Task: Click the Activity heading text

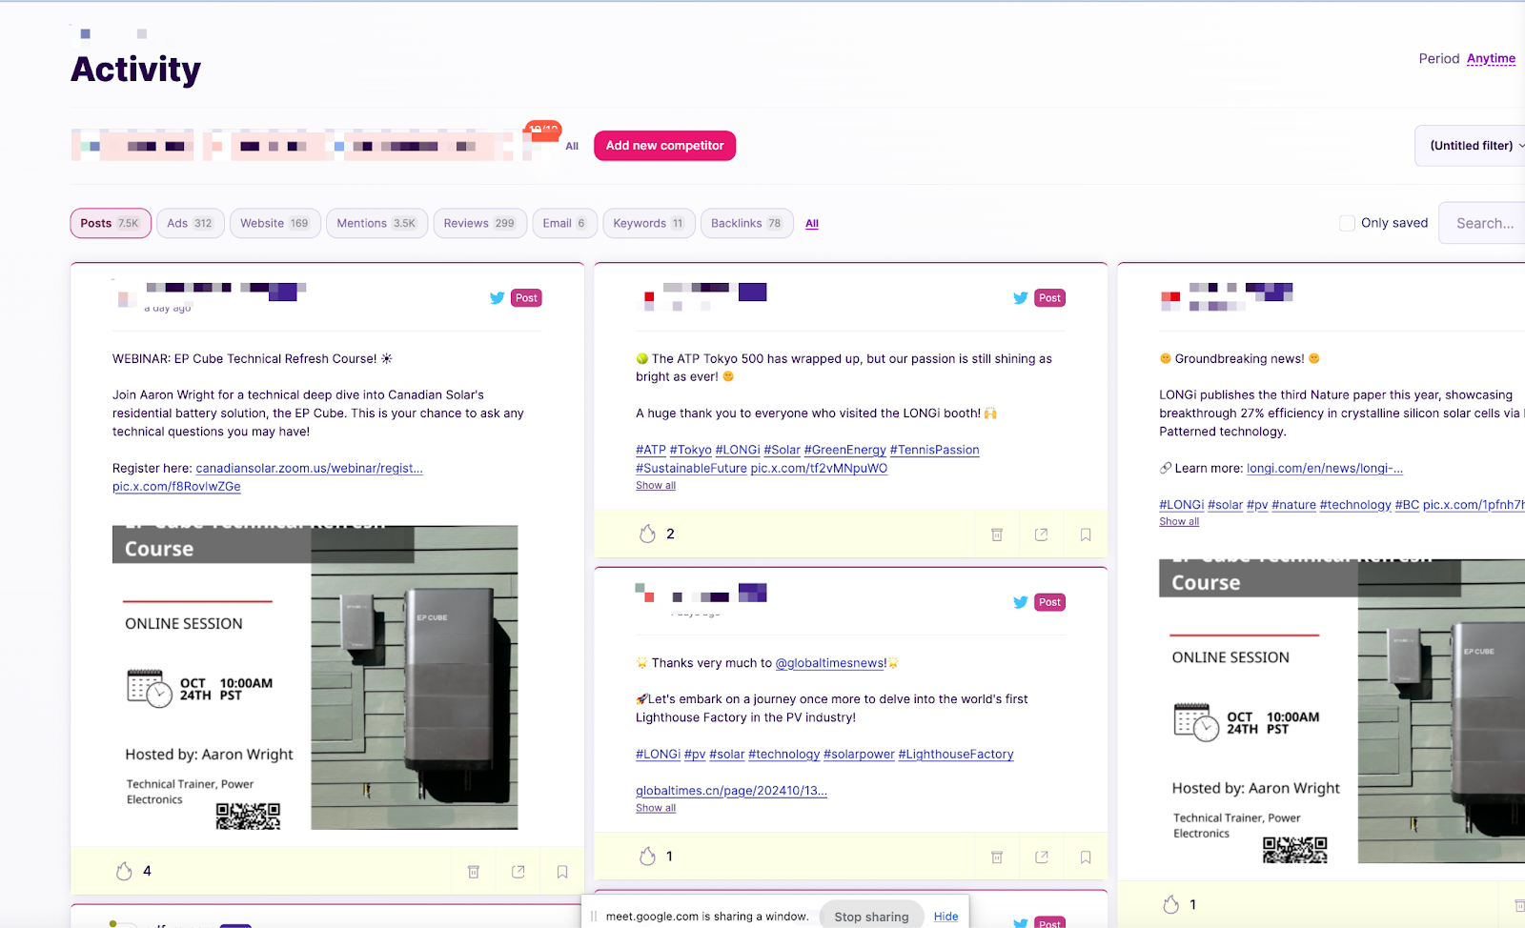Action: pos(135,70)
